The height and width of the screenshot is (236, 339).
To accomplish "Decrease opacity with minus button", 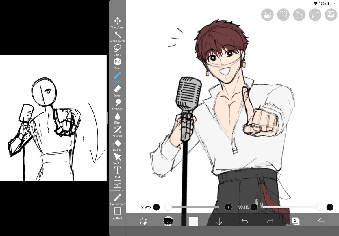I will point(254,207).
